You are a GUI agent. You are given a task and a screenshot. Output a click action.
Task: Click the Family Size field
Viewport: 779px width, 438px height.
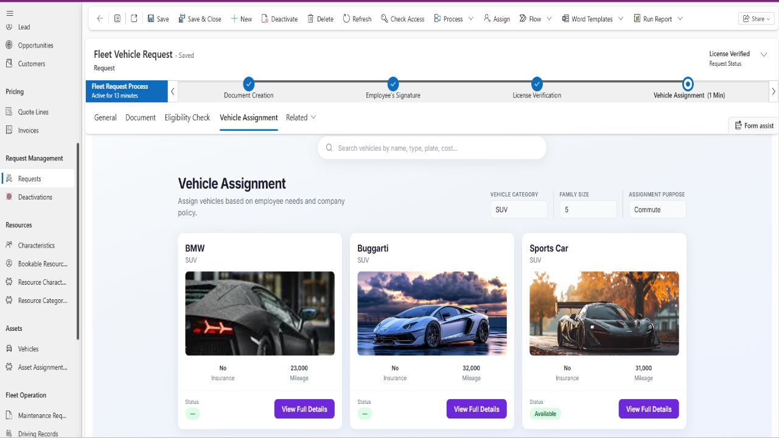click(588, 209)
